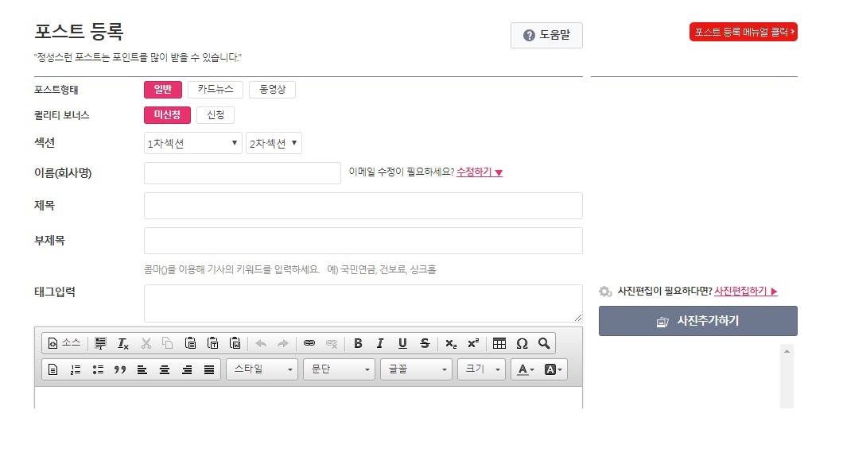Open the 2차섹션 dropdown
843x456 pixels.
coord(274,144)
